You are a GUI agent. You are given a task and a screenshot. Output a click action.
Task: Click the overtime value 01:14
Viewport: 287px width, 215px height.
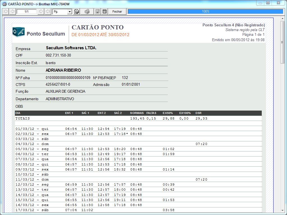[169, 170]
